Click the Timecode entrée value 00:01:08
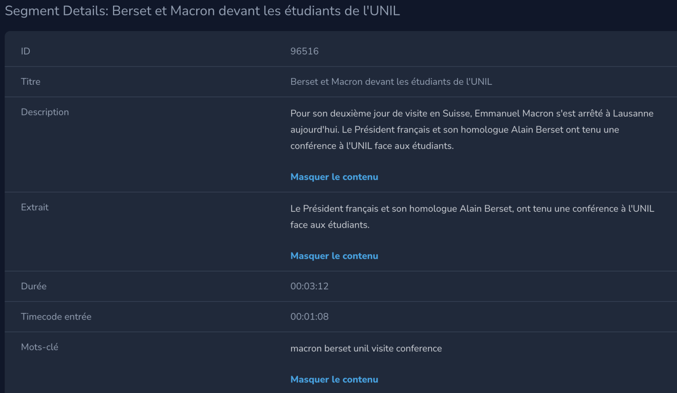The width and height of the screenshot is (677, 393). click(x=309, y=316)
